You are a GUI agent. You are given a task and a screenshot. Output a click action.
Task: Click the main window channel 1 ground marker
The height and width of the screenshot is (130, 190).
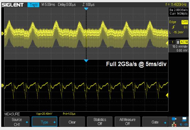(2, 33)
